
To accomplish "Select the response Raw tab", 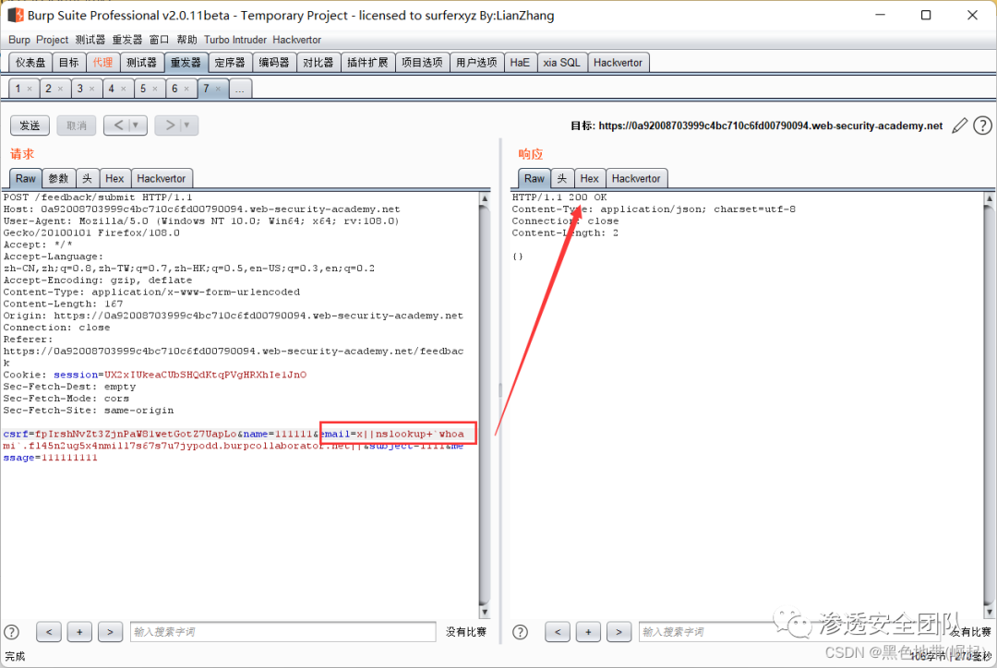I will coord(535,179).
